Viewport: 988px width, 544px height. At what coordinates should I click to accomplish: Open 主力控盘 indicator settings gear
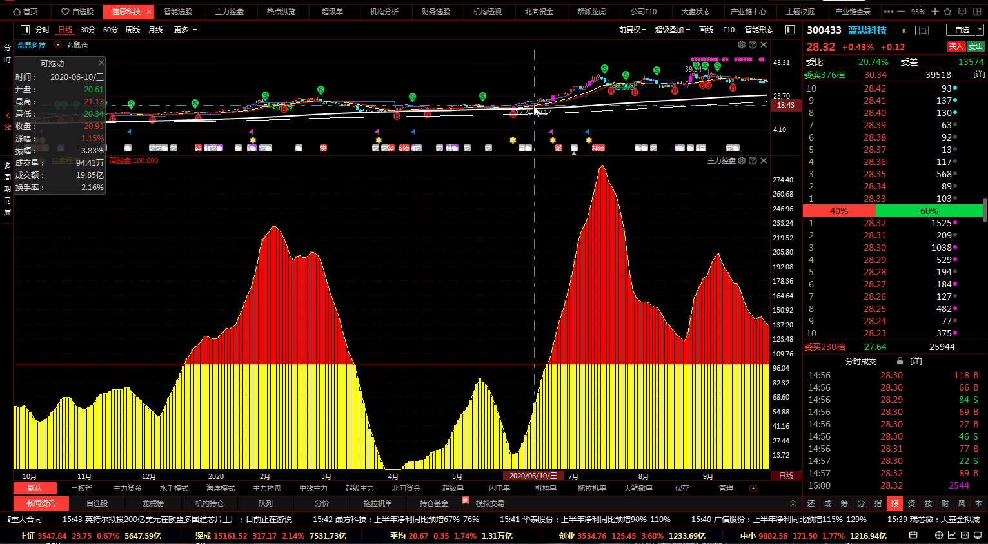[x=742, y=160]
